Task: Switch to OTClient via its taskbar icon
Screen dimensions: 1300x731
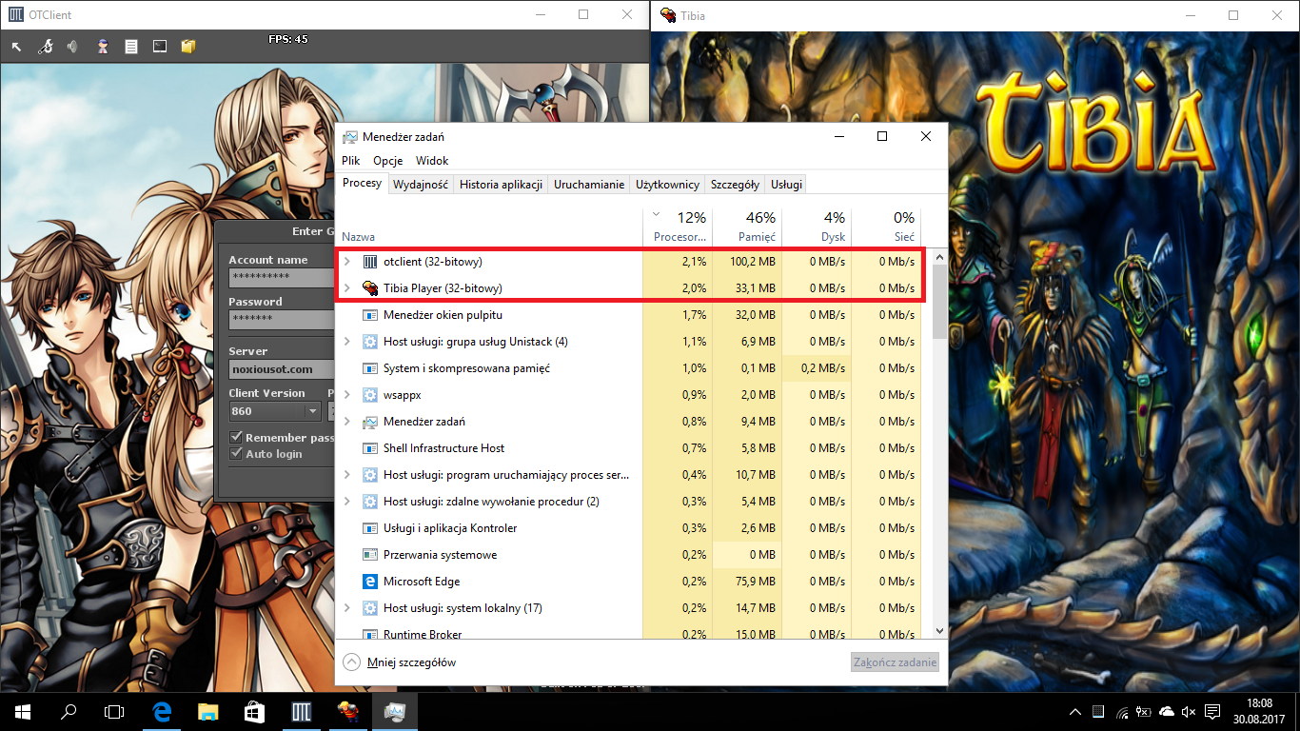Action: pyautogui.click(x=302, y=711)
